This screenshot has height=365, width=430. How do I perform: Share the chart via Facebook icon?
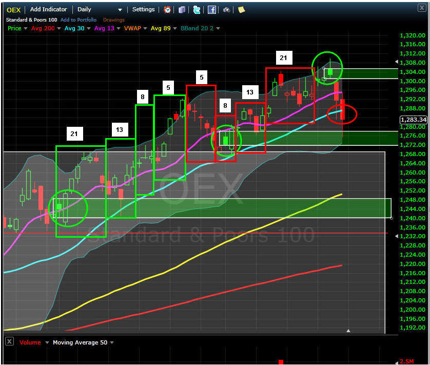click(212, 10)
